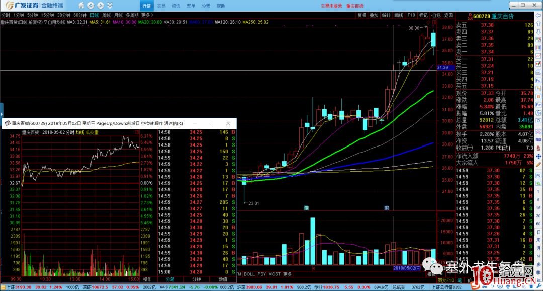Select the BOLL indicator tab

pyautogui.click(x=249, y=274)
